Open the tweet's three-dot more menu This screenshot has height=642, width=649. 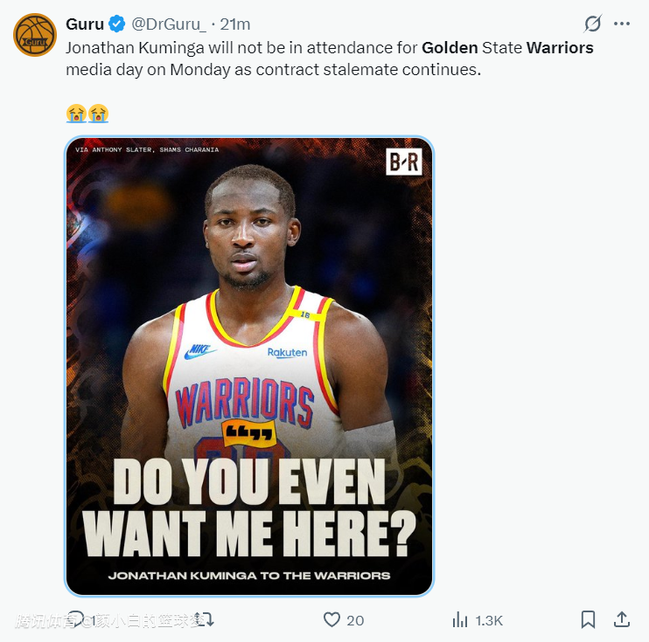pos(623,24)
